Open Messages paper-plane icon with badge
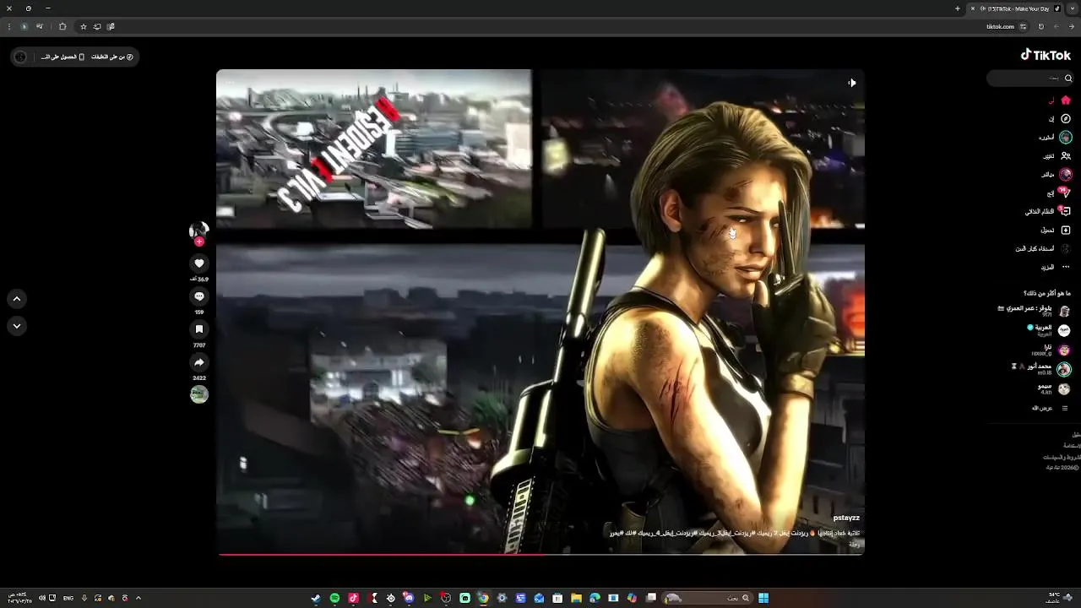The image size is (1081, 608). (x=1065, y=193)
